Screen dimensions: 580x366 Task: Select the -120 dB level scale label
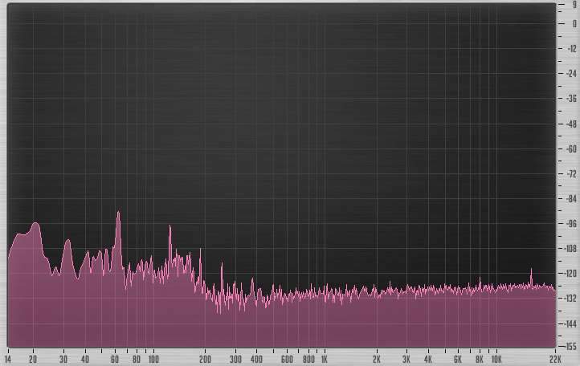(x=570, y=274)
